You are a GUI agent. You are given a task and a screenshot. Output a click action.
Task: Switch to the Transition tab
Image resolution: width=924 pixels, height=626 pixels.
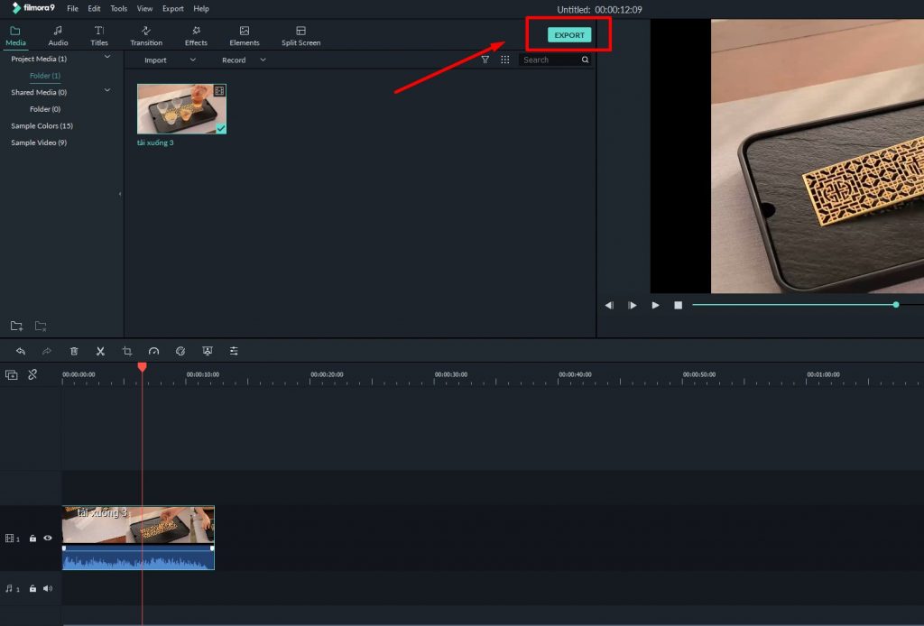pyautogui.click(x=146, y=36)
